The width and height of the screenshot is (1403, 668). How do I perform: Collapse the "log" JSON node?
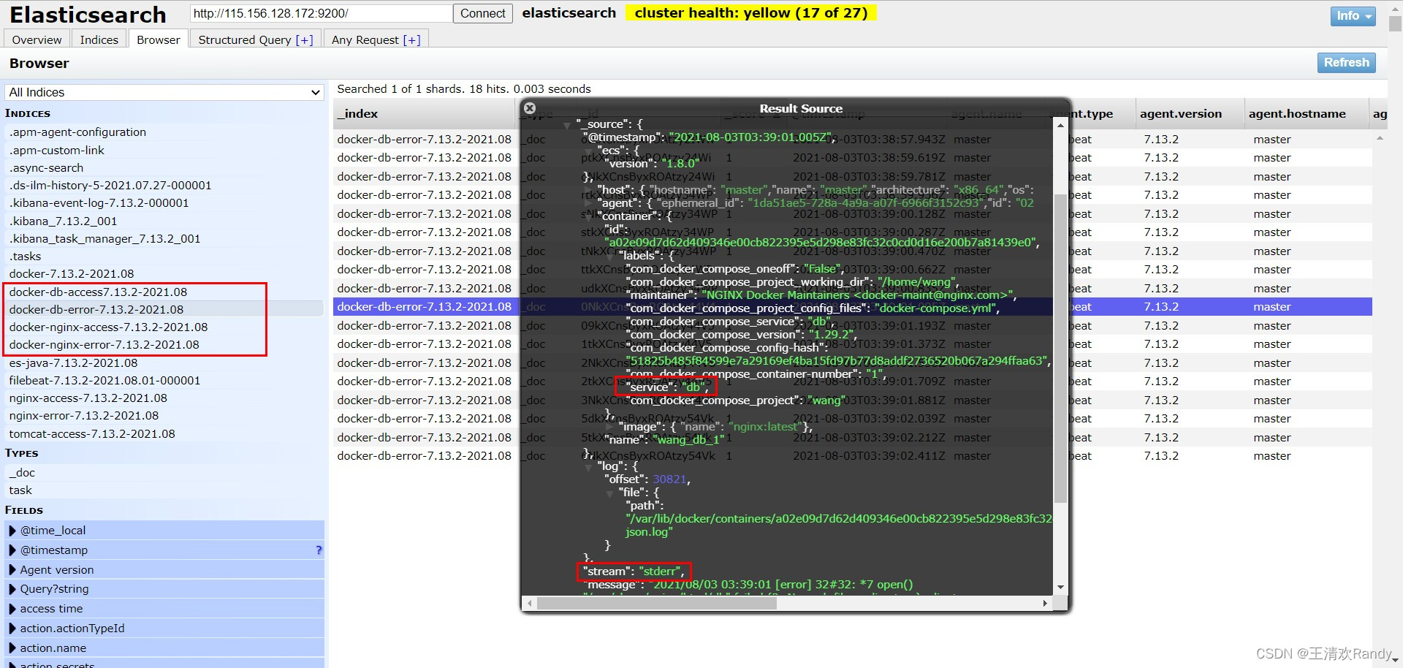tap(590, 467)
